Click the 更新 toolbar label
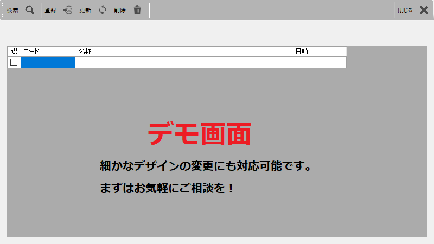 click(85, 10)
